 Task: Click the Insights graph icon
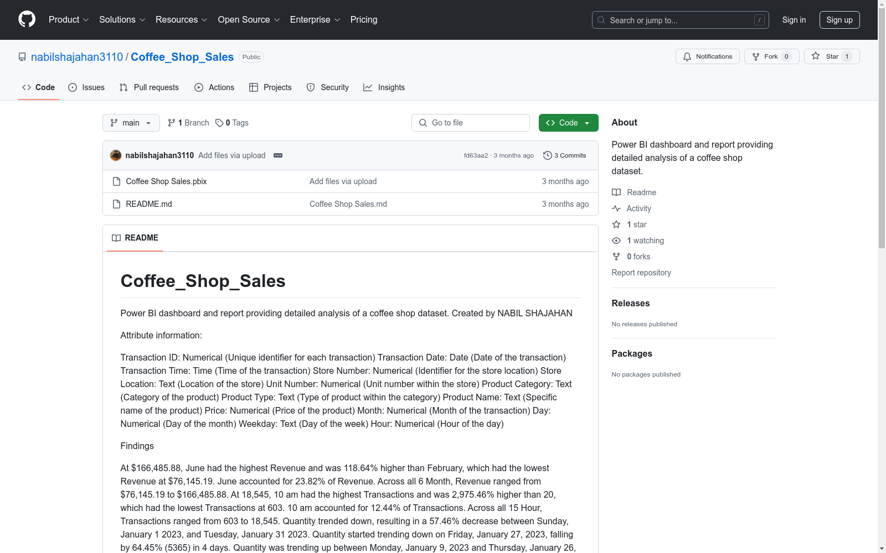(368, 87)
